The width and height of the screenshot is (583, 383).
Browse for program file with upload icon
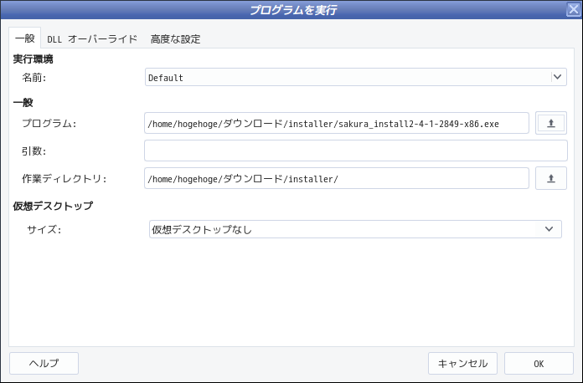click(550, 123)
